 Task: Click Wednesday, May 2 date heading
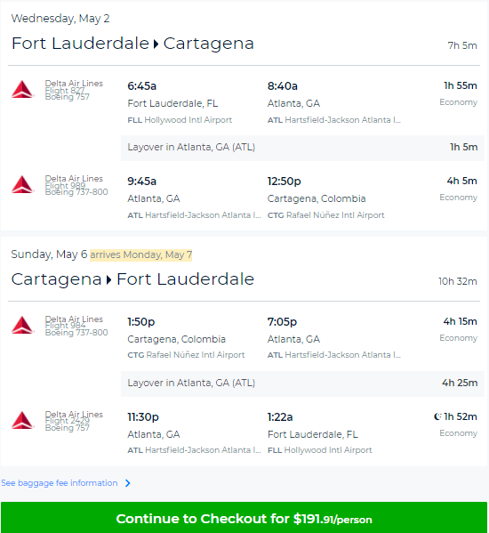pyautogui.click(x=60, y=19)
